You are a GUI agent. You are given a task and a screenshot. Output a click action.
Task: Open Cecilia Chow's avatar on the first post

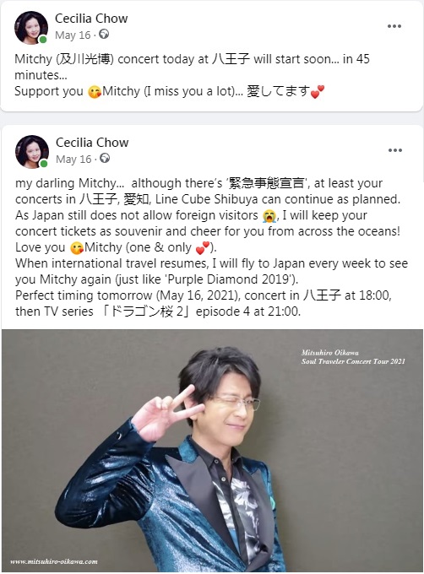point(31,28)
